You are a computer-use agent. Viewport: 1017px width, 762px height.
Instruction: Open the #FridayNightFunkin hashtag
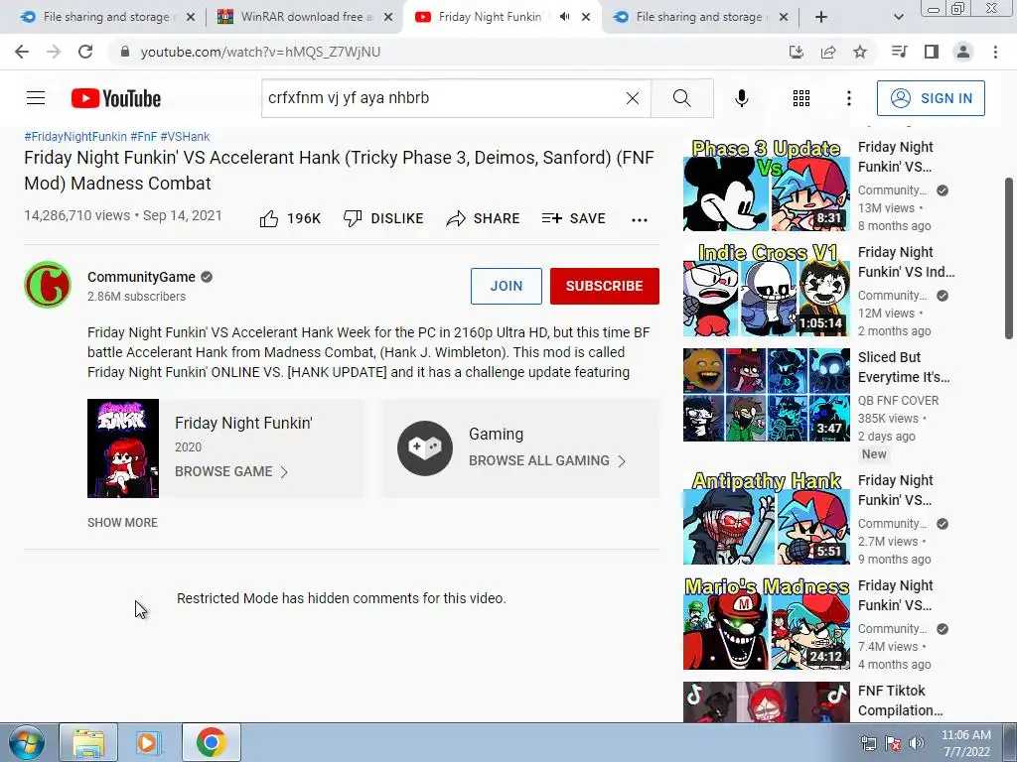pyautogui.click(x=75, y=137)
